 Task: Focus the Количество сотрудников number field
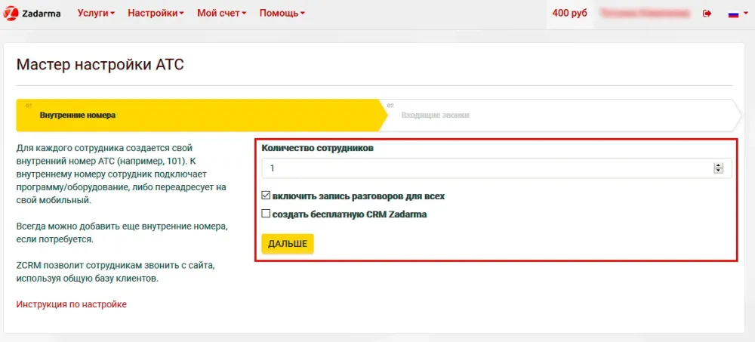[x=497, y=168]
